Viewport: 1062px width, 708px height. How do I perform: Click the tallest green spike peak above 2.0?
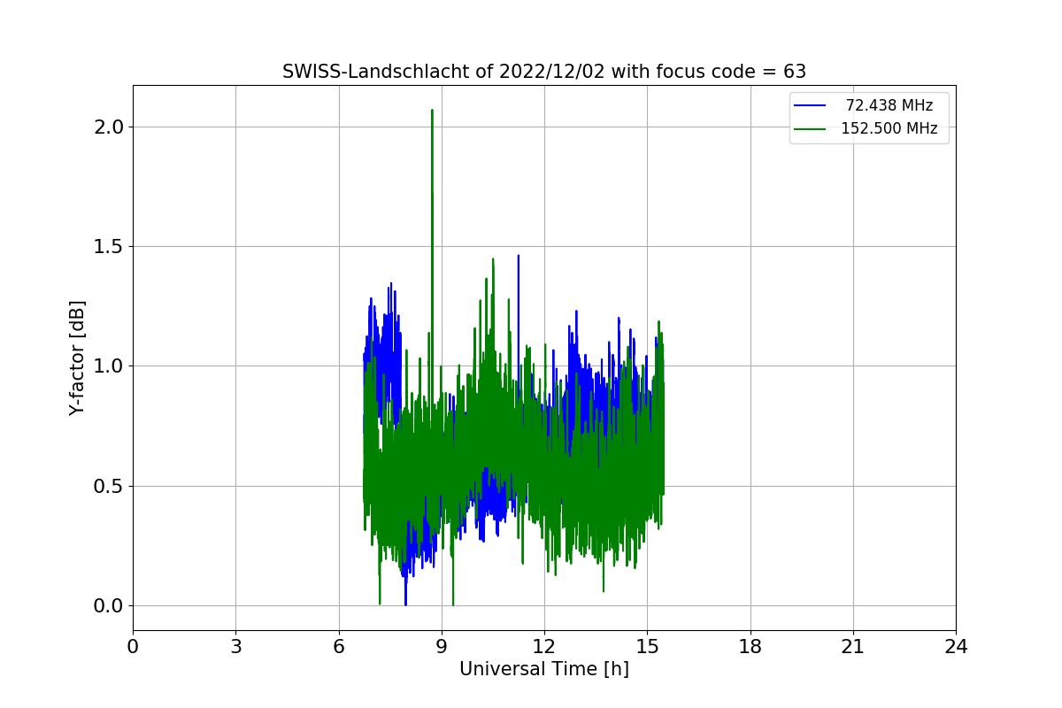point(432,112)
